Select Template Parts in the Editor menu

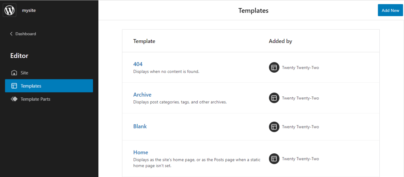[35, 99]
